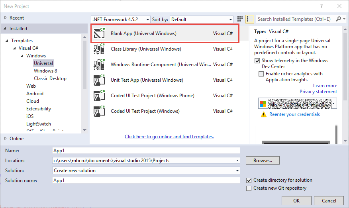
Task: Open the Solution Create new solution dropdown
Action: 237,171
